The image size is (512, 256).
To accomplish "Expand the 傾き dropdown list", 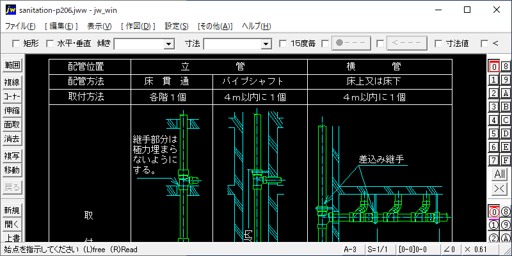I will (169, 44).
